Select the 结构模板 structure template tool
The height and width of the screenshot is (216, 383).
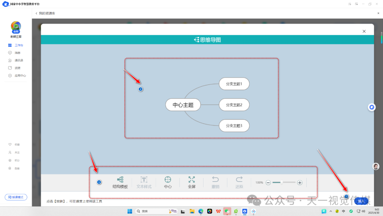[x=120, y=182]
